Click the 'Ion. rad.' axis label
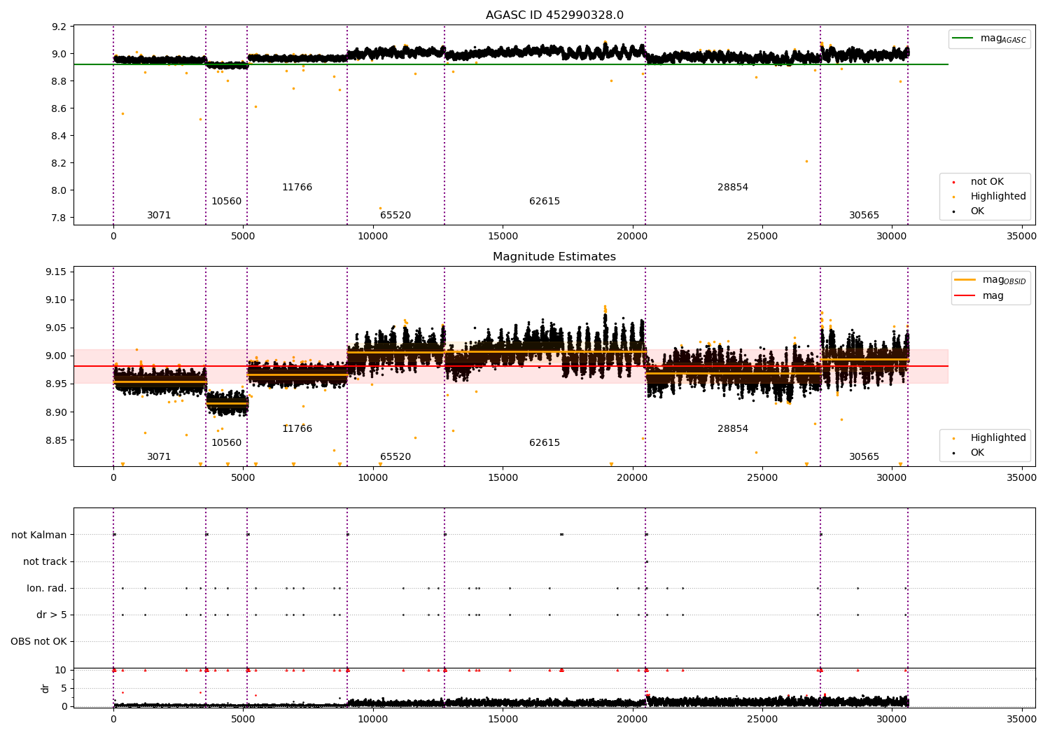The width and height of the screenshot is (1050, 735). [47, 589]
